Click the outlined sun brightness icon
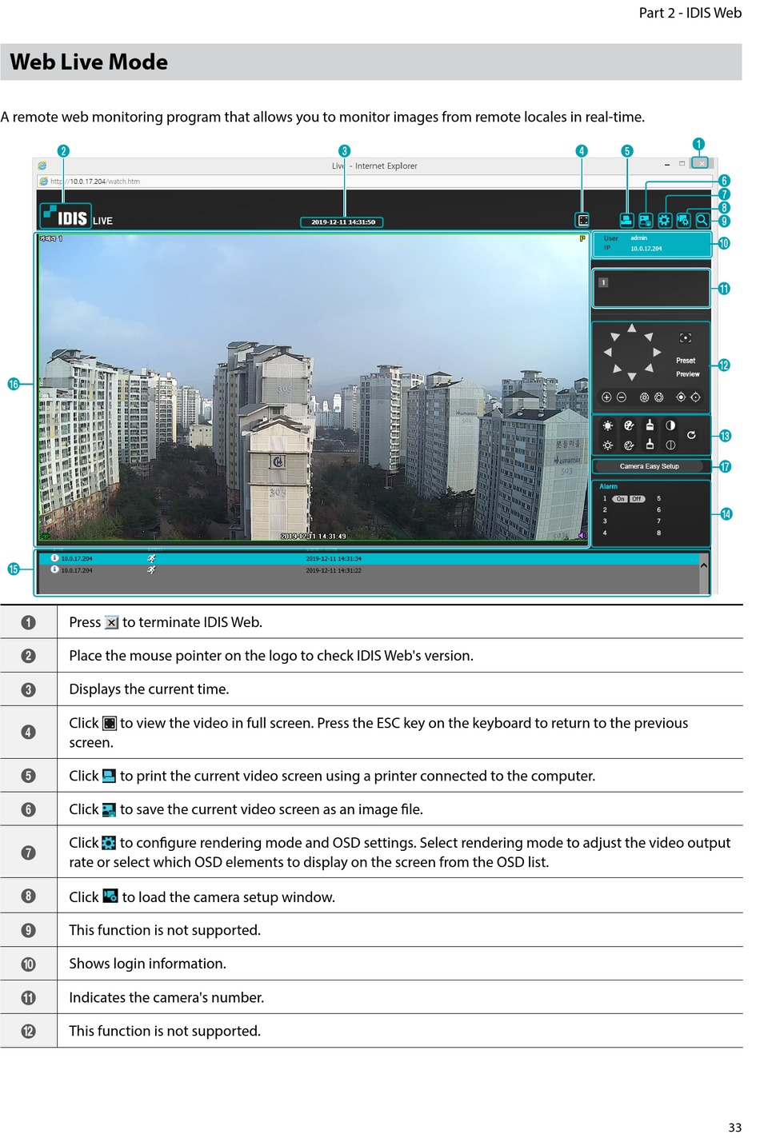760x1138 pixels. pos(608,445)
